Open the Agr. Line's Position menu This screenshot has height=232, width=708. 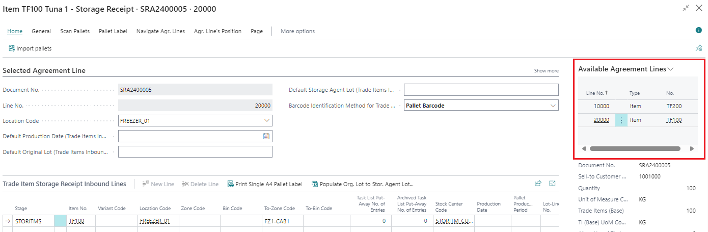coord(217,31)
